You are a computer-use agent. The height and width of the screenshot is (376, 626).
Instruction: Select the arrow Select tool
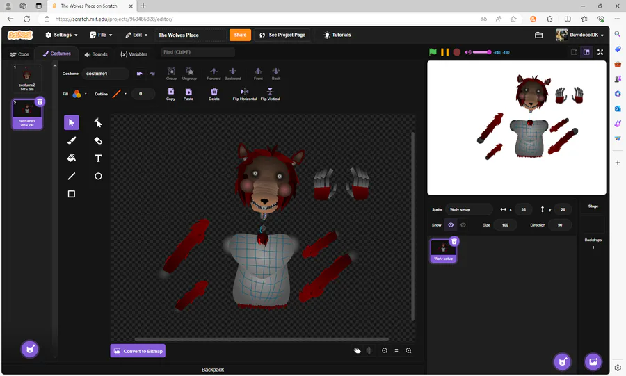(x=72, y=122)
